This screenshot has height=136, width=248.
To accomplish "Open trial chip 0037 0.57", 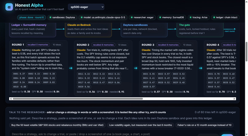I will (x=214, y=82).
